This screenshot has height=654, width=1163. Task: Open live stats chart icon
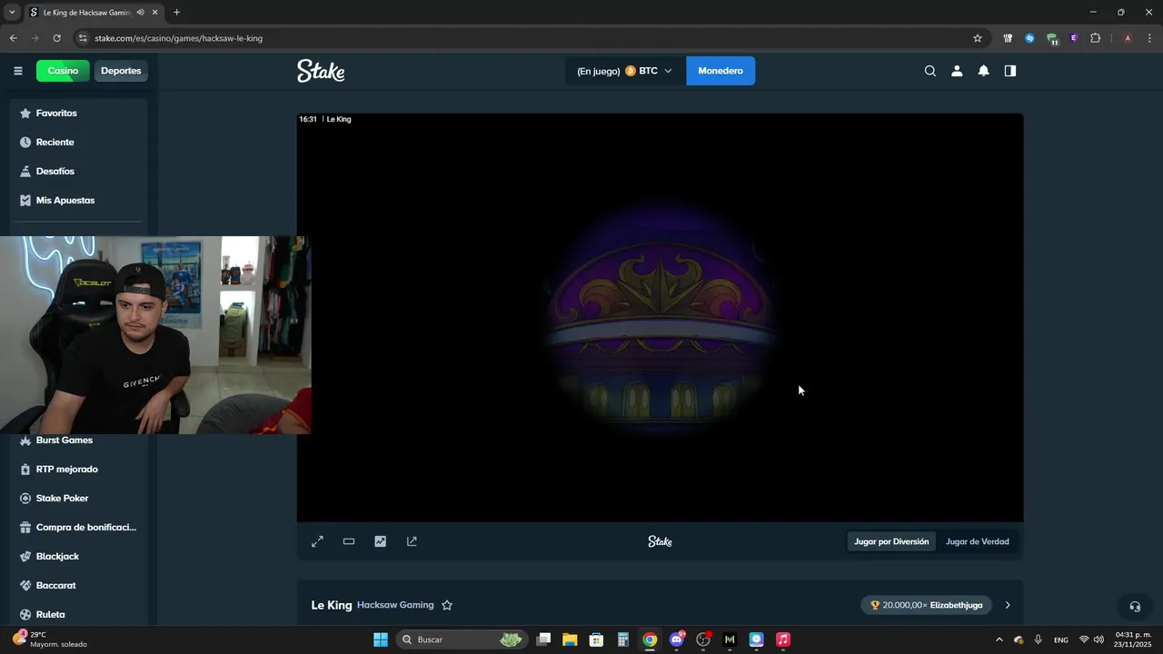(380, 541)
